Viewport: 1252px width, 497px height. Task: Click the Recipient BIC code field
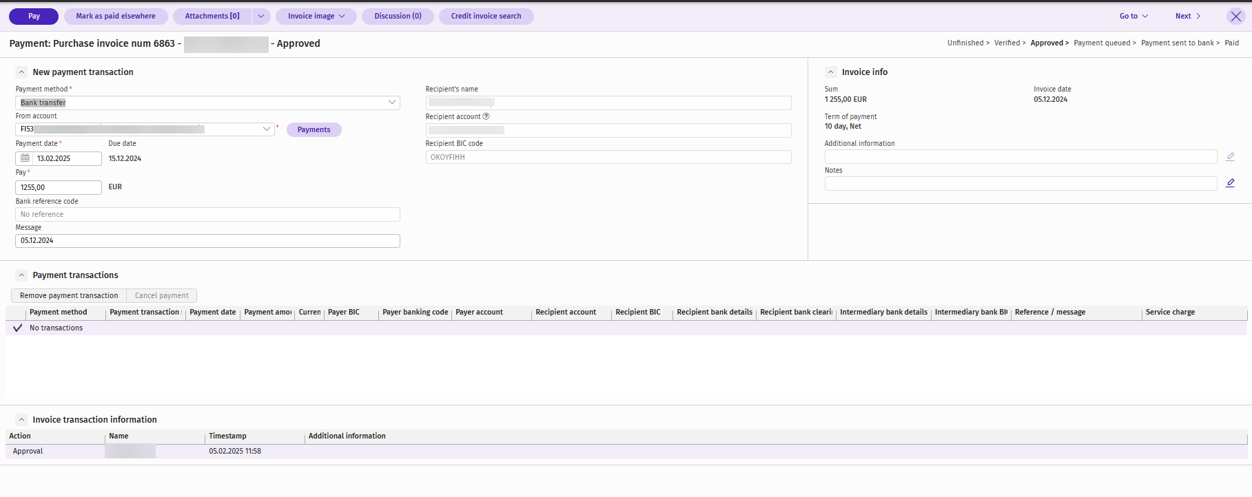tap(608, 157)
